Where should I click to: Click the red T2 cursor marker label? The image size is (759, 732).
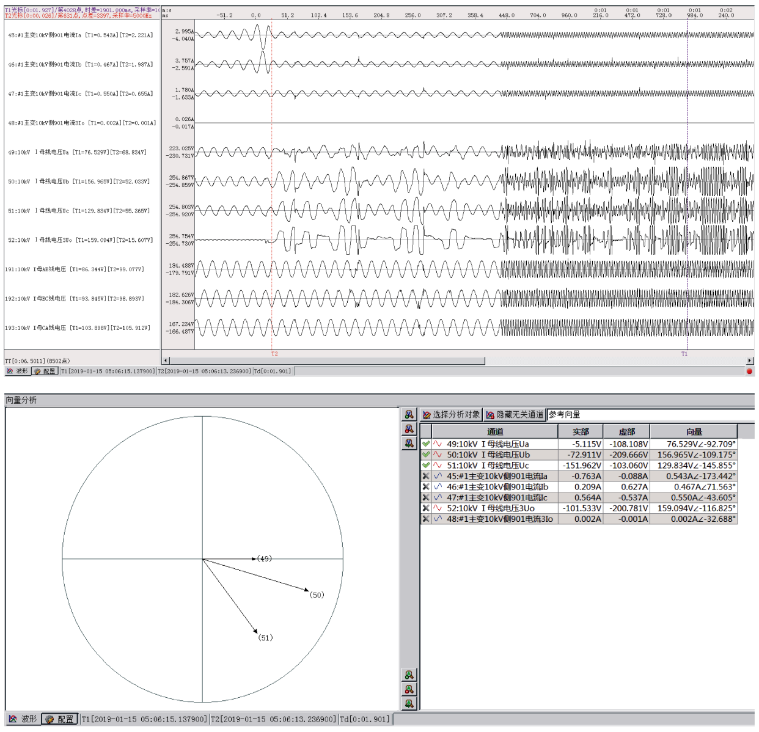(x=274, y=354)
